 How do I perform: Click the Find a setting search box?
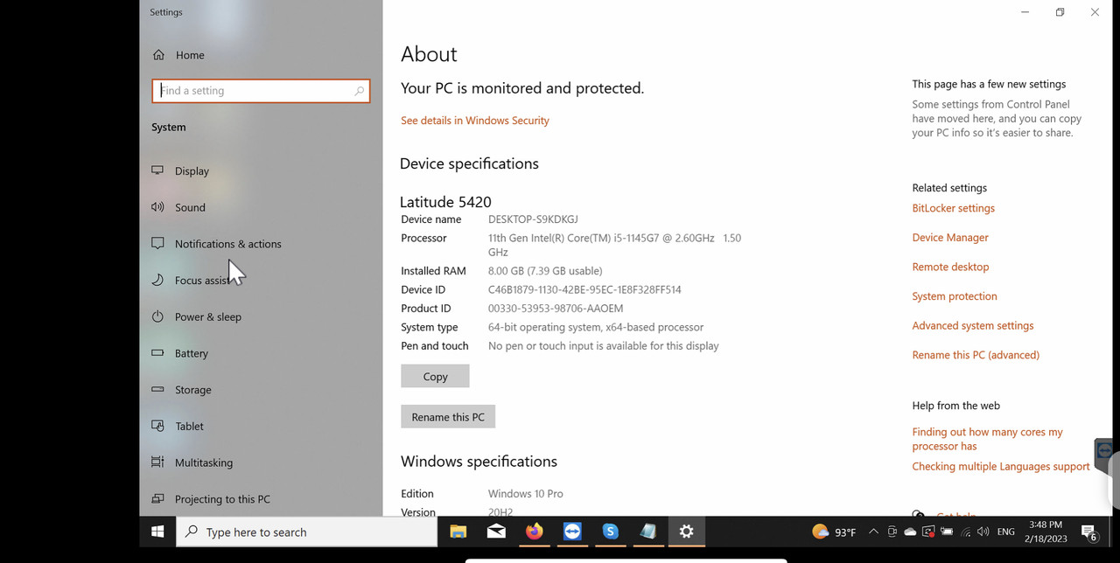tap(261, 91)
